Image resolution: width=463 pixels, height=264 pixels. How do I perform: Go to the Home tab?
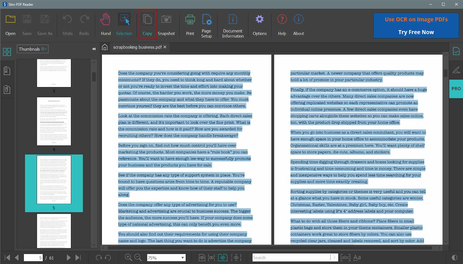(105, 47)
